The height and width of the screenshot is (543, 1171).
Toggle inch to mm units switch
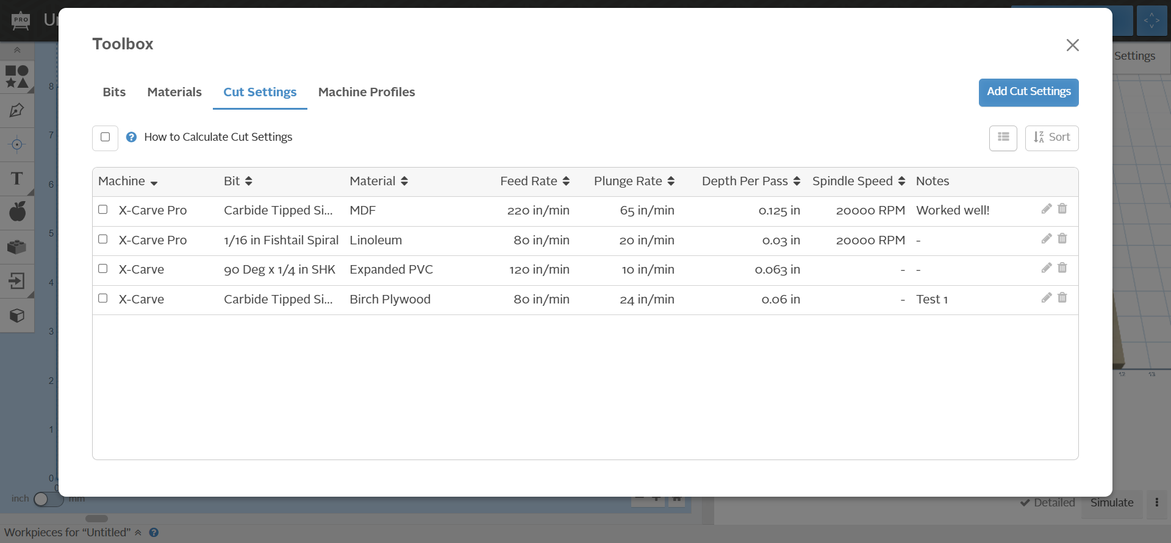pyautogui.click(x=49, y=499)
